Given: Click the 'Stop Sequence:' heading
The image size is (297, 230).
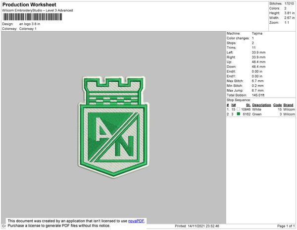Looking at the screenshot, I should tap(239, 100).
